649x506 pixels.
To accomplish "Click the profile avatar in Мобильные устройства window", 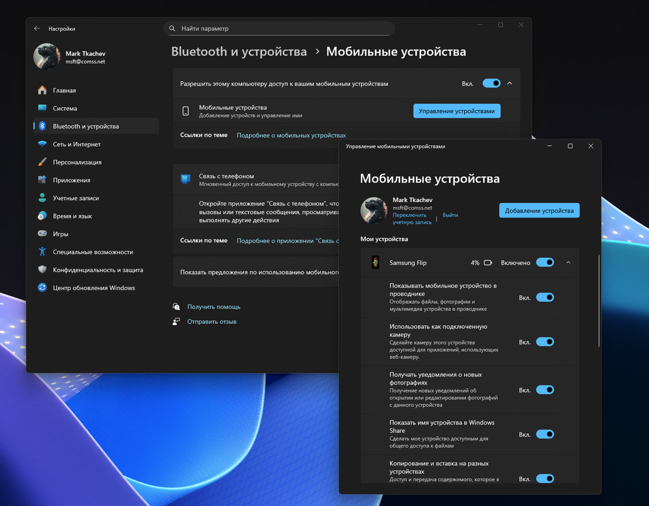I will tap(374, 211).
